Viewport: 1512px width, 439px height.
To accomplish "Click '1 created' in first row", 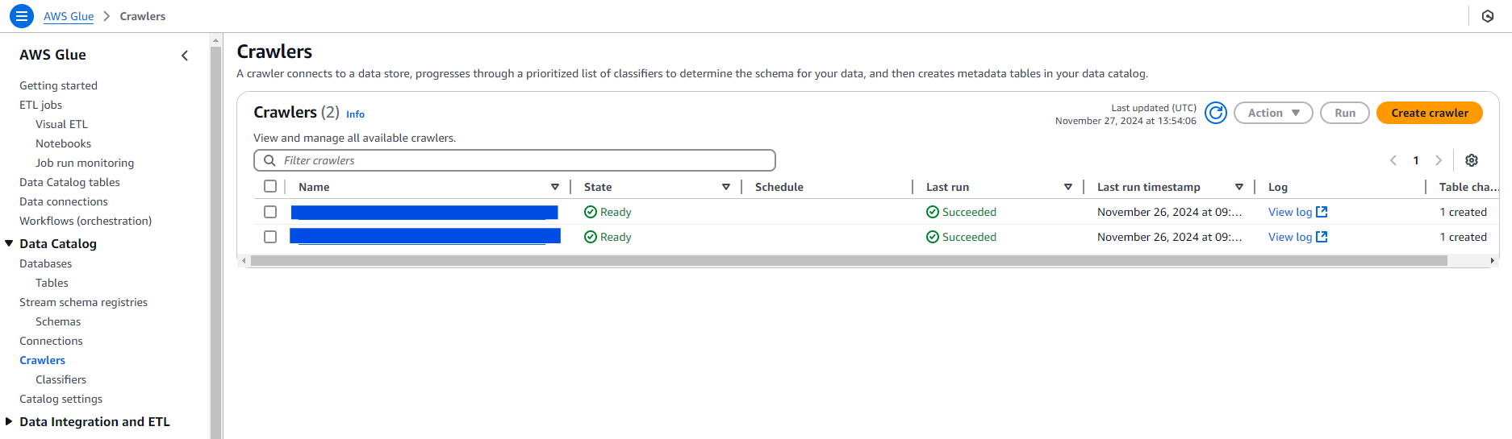I will pyautogui.click(x=1463, y=212).
